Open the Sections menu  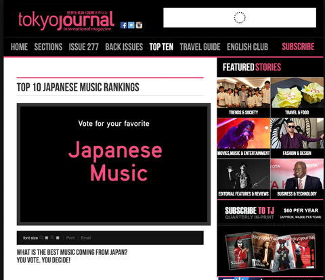tap(48, 47)
